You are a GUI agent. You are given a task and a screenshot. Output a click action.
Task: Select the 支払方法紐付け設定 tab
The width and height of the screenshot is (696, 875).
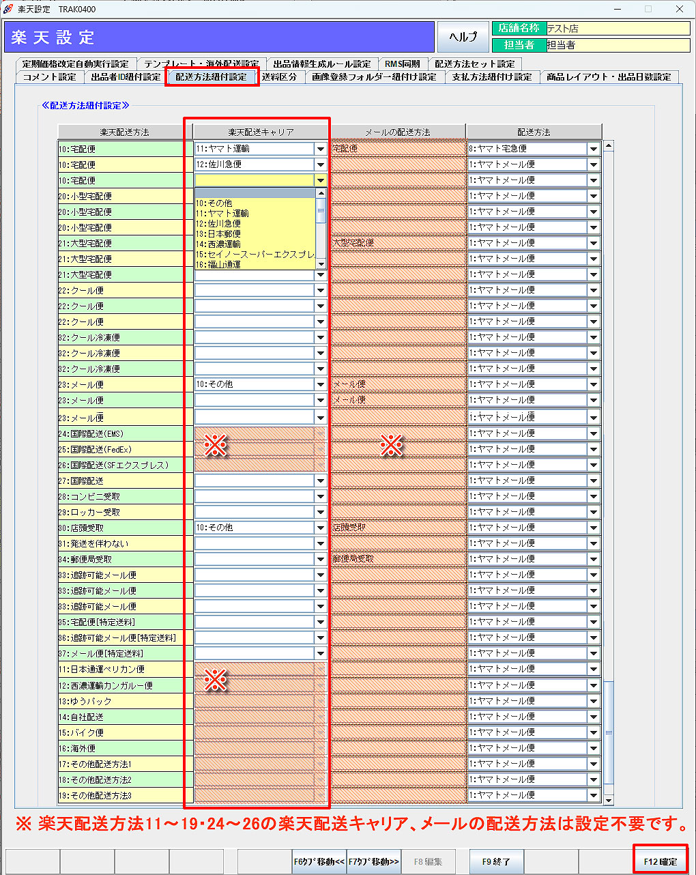coord(492,77)
